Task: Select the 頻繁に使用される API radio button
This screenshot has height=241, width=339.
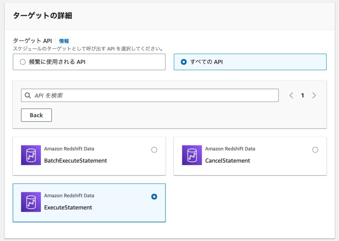Action: point(23,61)
